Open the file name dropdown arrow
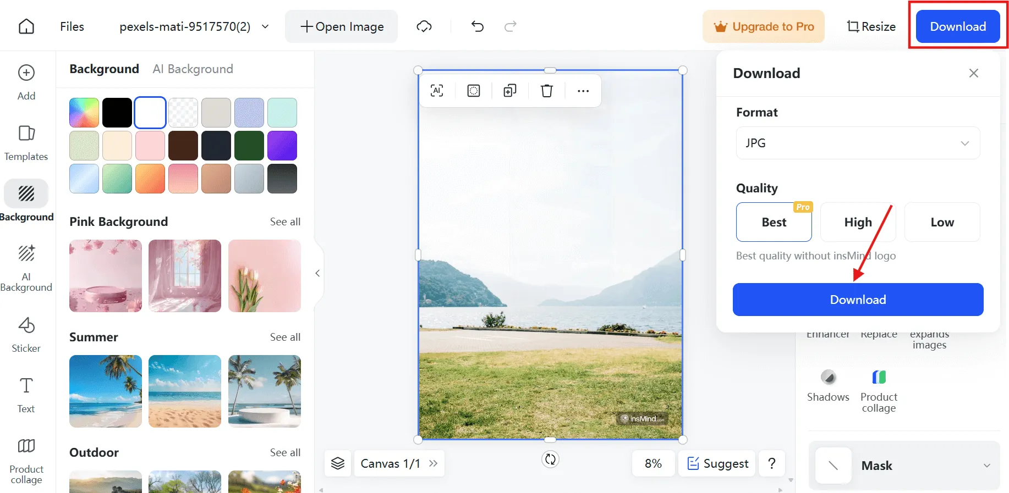The width and height of the screenshot is (1009, 493). pos(265,26)
